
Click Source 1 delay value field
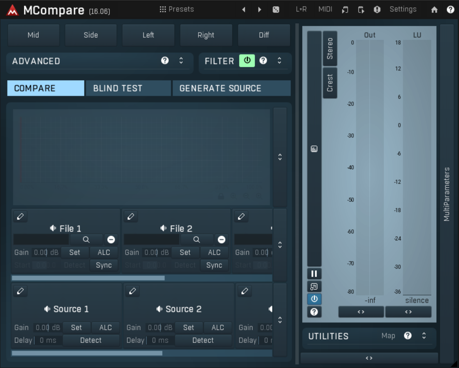click(48, 341)
